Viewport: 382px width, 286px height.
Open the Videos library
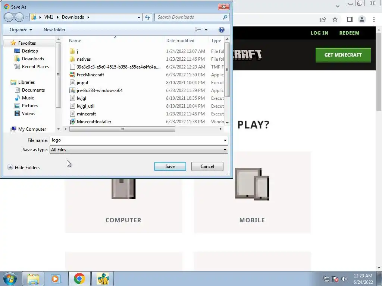click(28, 113)
